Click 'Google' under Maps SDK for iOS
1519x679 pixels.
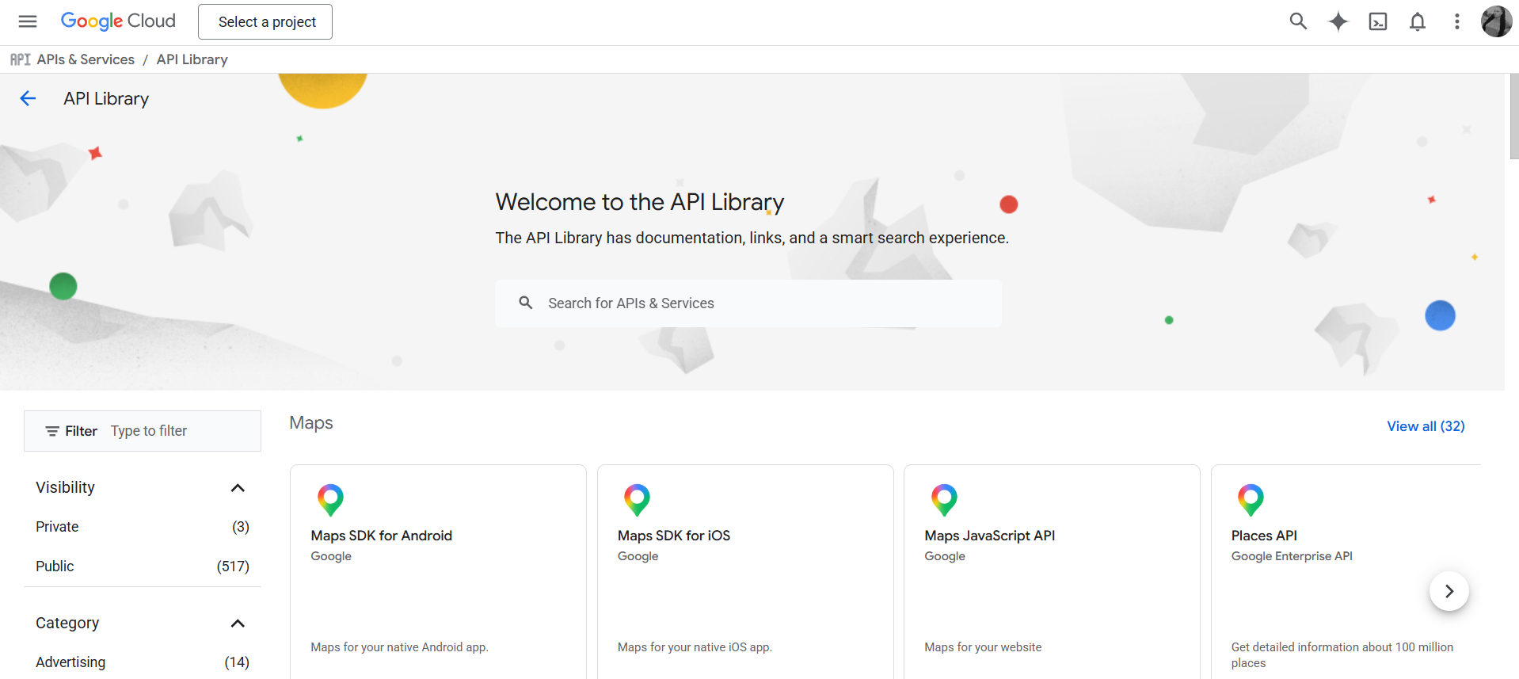pos(638,556)
